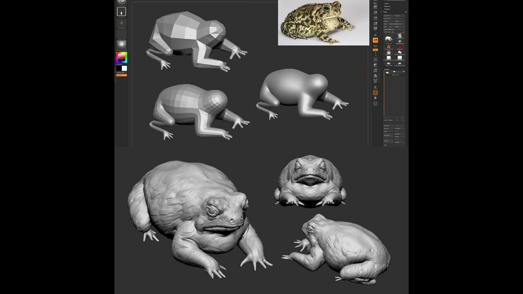The height and width of the screenshot is (294, 523).
Task: Click the Texture Off thumbnail
Action: click(121, 34)
